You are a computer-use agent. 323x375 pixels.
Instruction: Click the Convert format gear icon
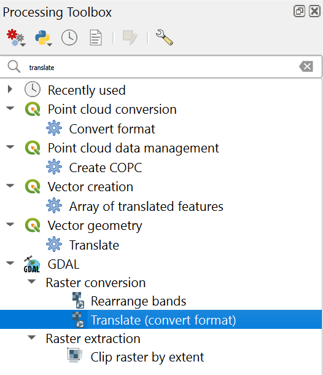pos(54,128)
